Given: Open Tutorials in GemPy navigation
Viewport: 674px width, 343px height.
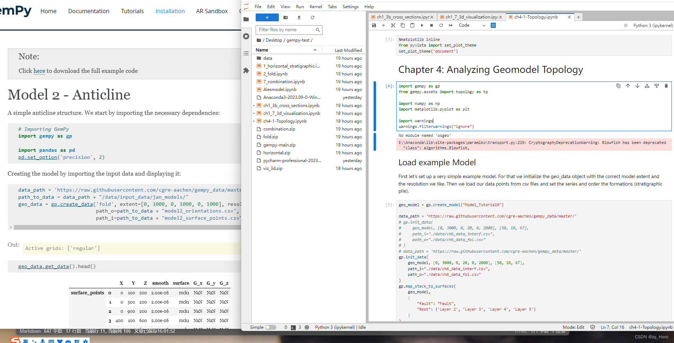Looking at the screenshot, I should [x=132, y=11].
